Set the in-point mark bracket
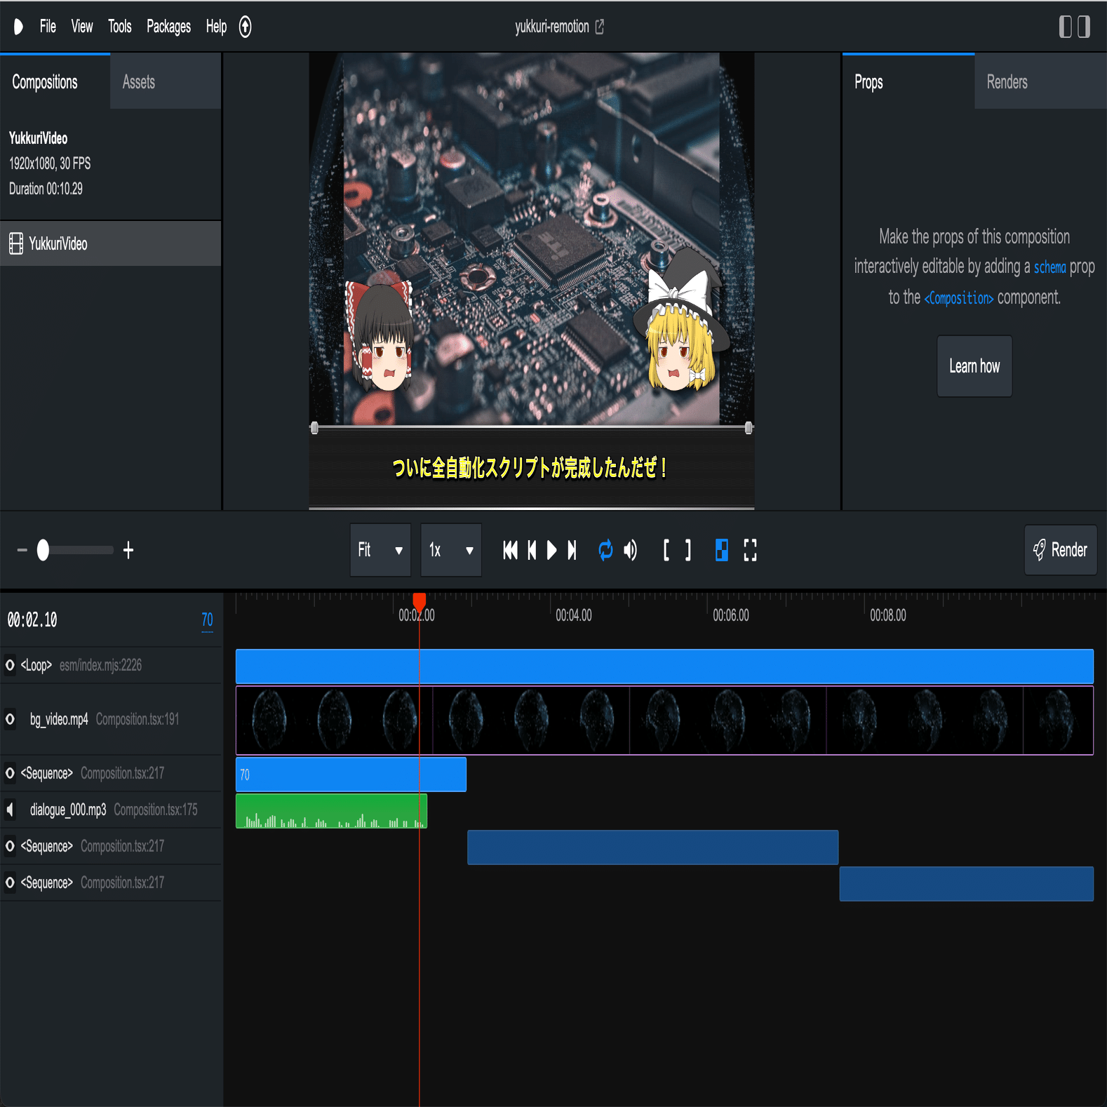The image size is (1107, 1107). pos(666,550)
